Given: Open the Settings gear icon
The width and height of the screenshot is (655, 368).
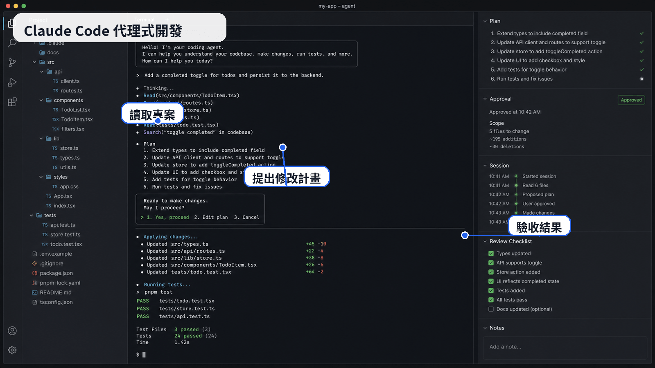Looking at the screenshot, I should pyautogui.click(x=12, y=350).
